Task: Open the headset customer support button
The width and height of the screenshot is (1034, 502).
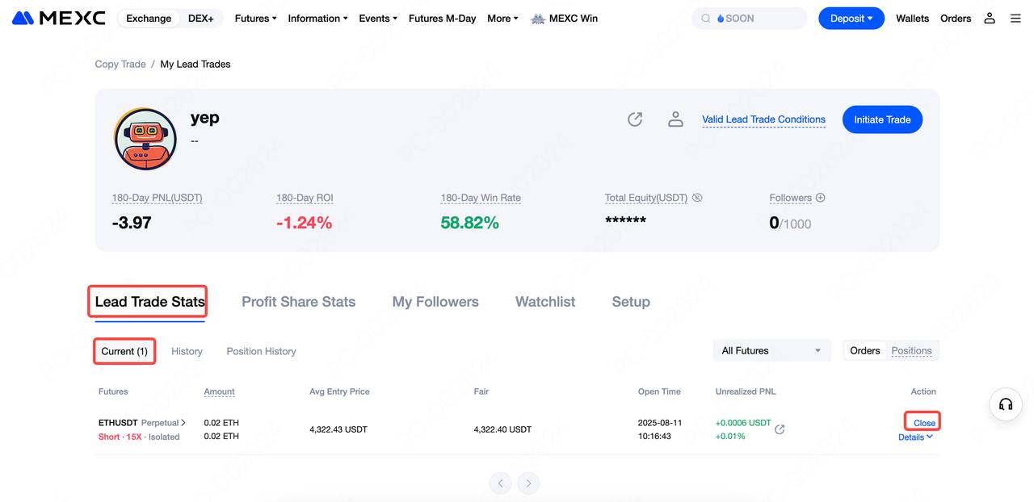Action: click(x=1006, y=404)
